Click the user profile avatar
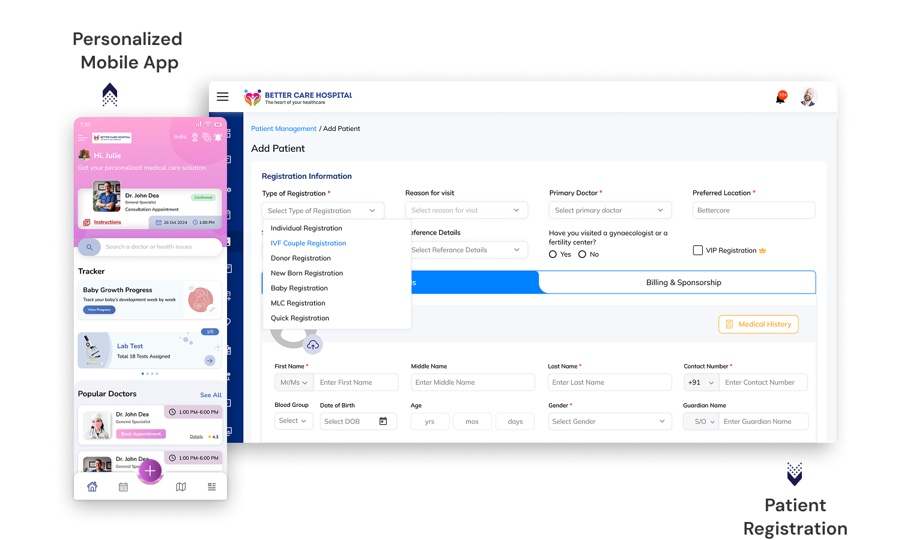 pos(808,97)
